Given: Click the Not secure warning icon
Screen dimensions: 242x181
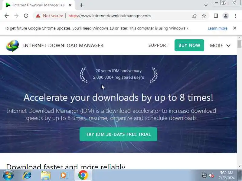Looking at the screenshot, I should pyautogui.click(x=38, y=16).
